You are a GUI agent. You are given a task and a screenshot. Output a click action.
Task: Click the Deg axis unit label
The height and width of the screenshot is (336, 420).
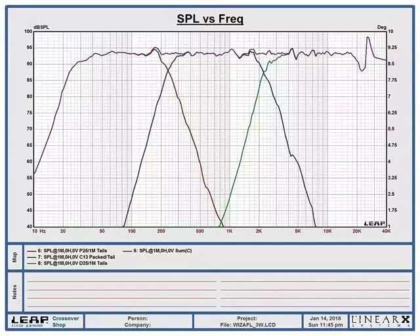click(x=381, y=28)
